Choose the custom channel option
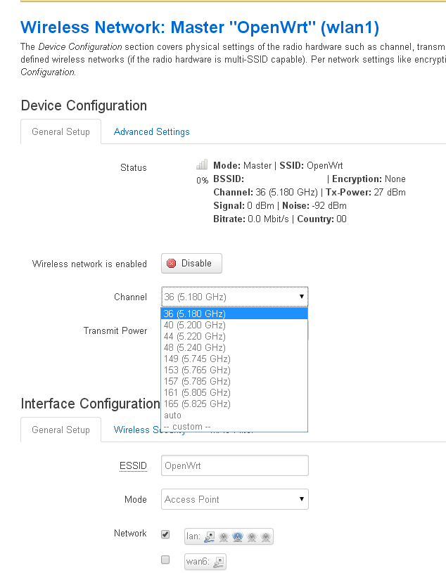446x573 pixels. [x=234, y=427]
